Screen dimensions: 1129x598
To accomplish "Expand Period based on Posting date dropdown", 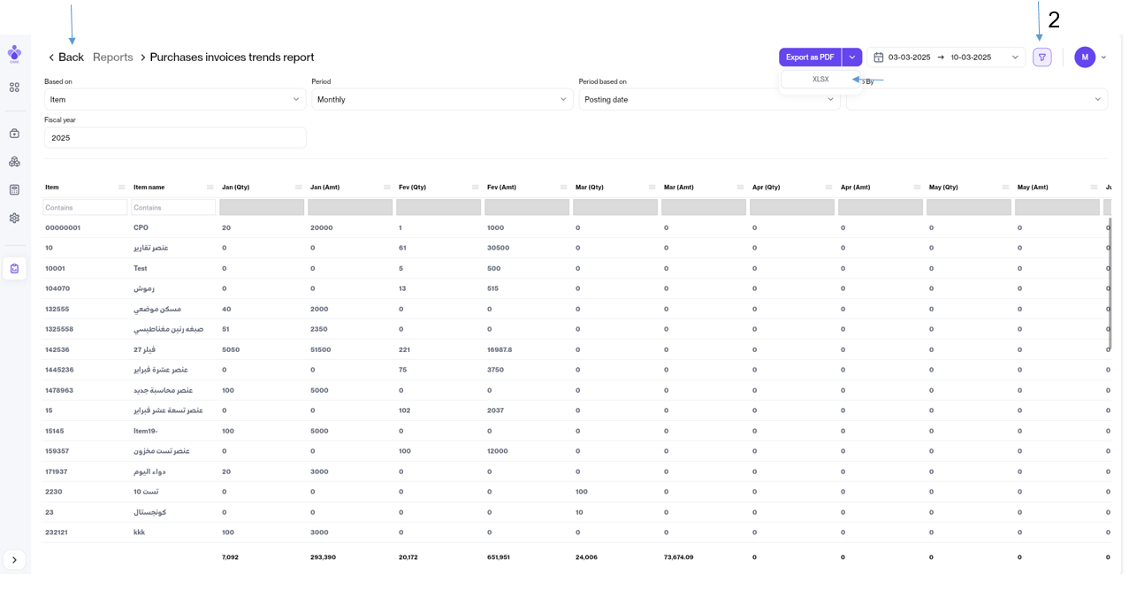I will pyautogui.click(x=709, y=100).
